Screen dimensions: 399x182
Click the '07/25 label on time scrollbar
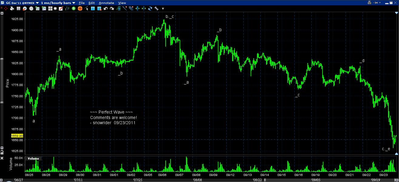coord(138,180)
